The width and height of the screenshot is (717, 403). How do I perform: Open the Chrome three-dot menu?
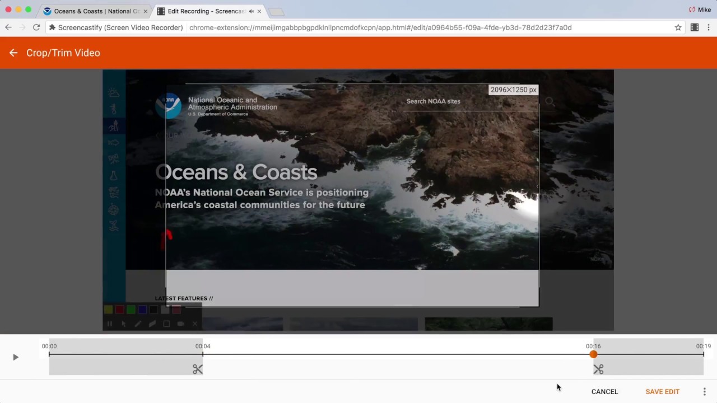[x=708, y=27]
